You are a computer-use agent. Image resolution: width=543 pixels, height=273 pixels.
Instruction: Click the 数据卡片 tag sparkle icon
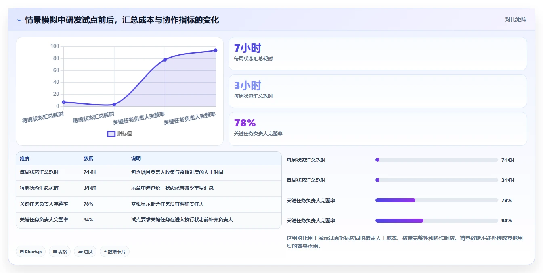(105, 252)
